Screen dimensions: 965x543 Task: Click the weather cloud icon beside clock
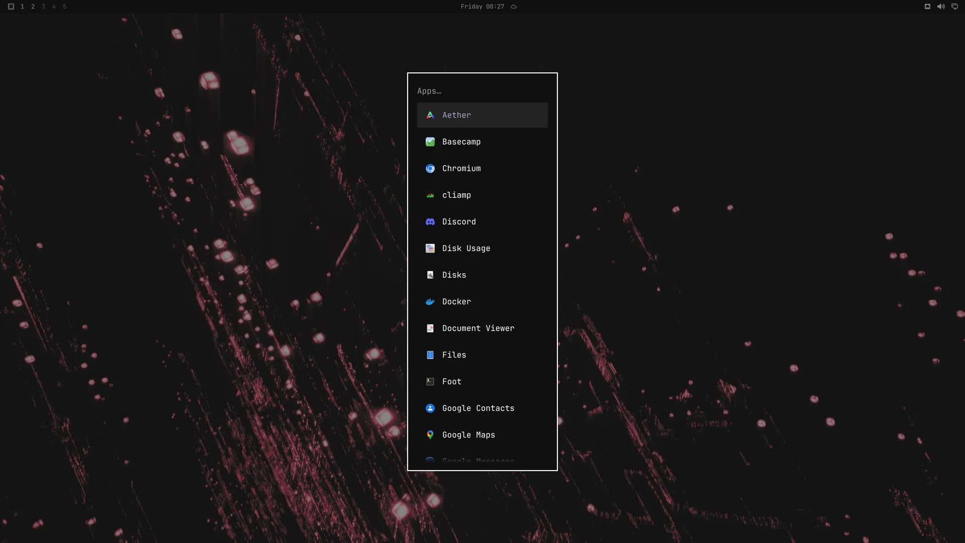pos(514,7)
